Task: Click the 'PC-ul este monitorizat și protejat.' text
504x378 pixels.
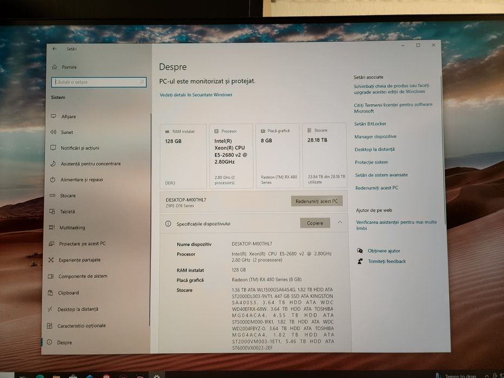Action: click(207, 82)
